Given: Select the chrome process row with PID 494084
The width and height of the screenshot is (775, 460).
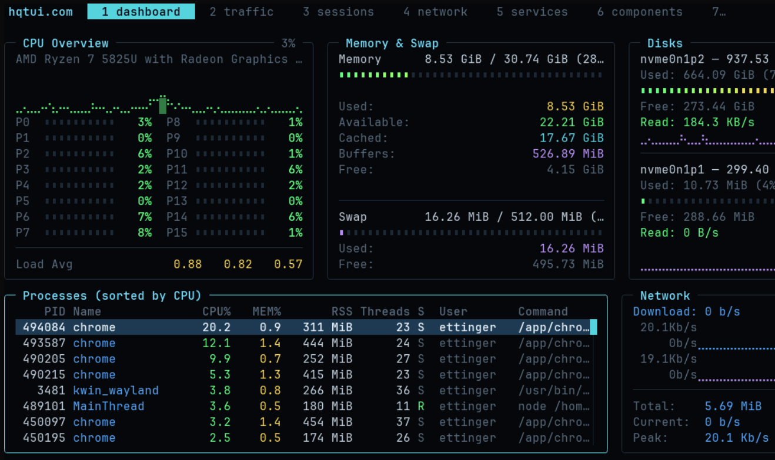Looking at the screenshot, I should (x=303, y=327).
